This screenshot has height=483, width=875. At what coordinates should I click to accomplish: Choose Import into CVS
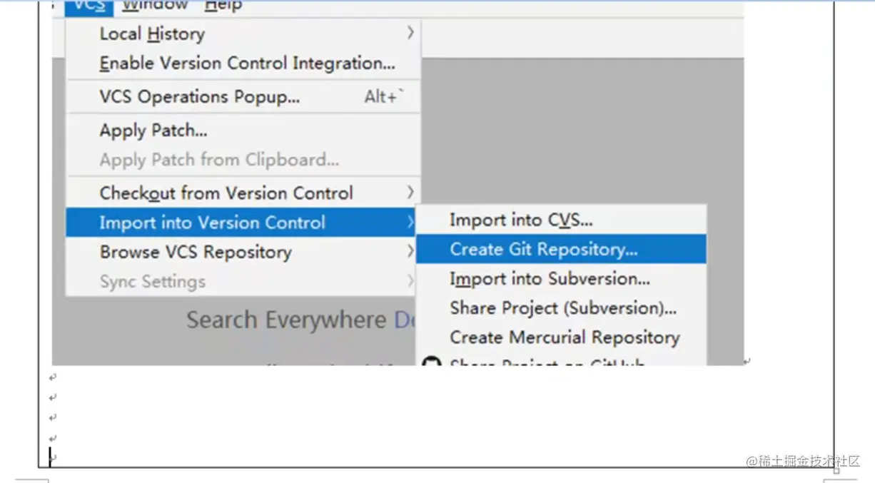(521, 220)
